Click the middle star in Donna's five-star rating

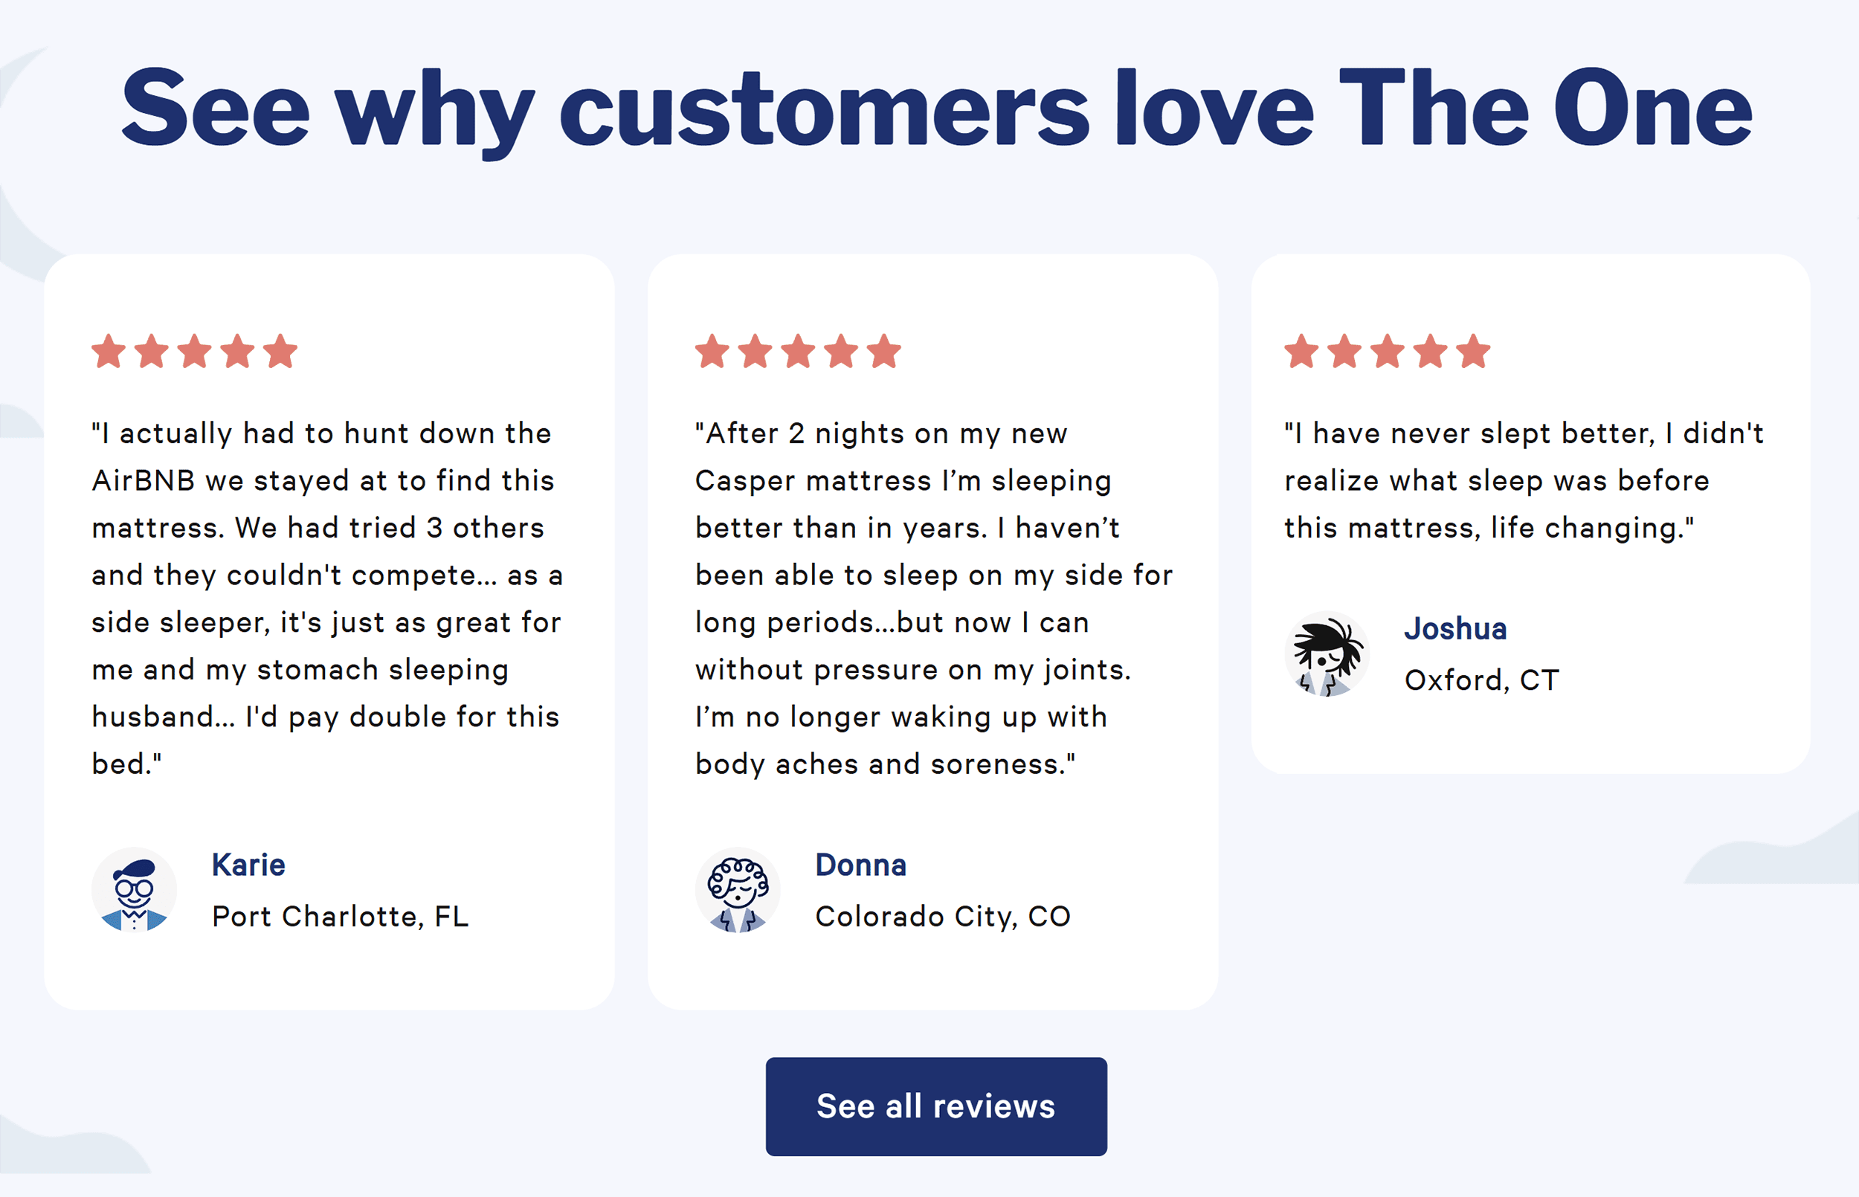[797, 352]
